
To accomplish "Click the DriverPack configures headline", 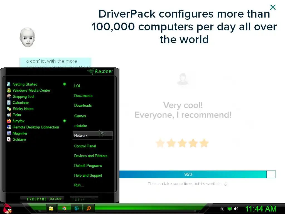I will 184,26.
